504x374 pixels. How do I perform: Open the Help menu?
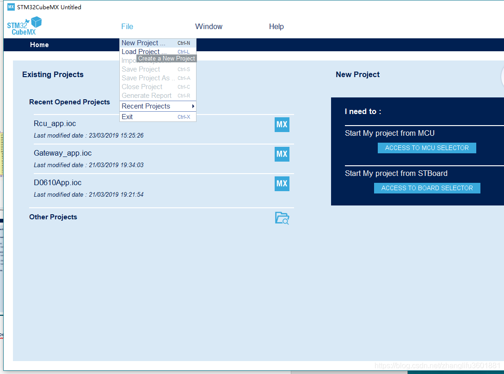(x=277, y=27)
